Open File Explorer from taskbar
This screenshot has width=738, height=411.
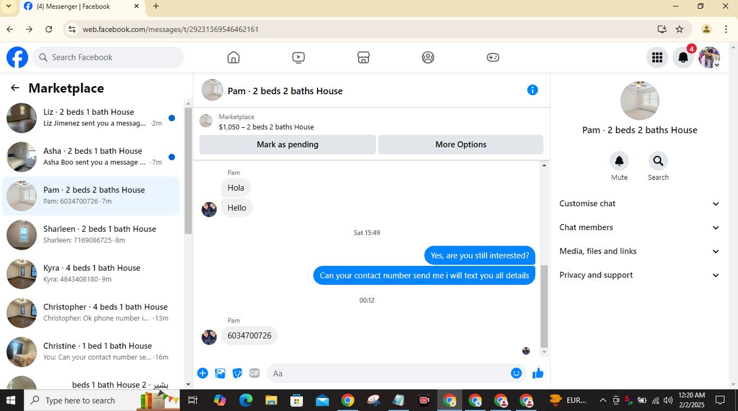(271, 401)
